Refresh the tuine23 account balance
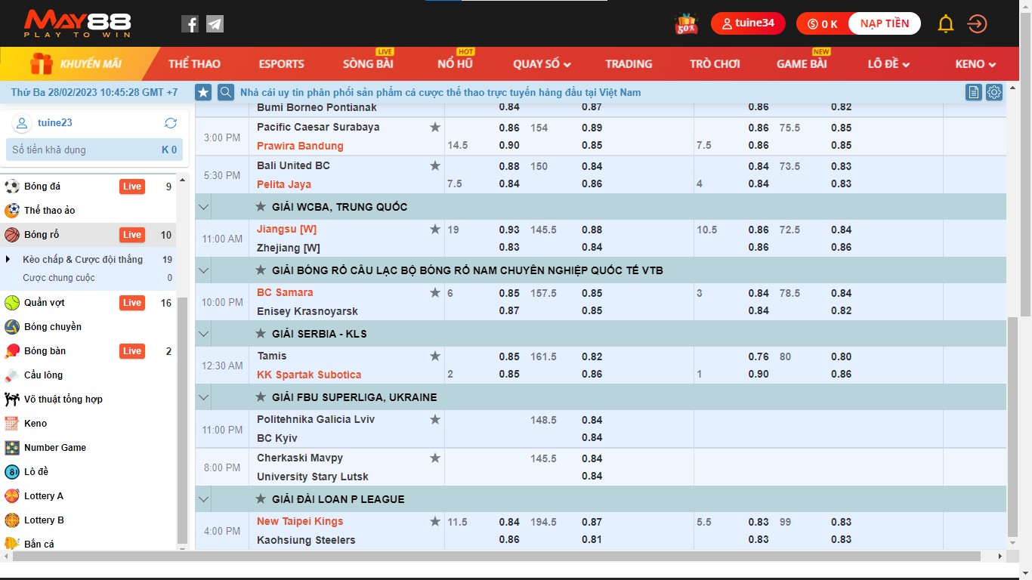Image resolution: width=1032 pixels, height=580 pixels. [x=171, y=123]
